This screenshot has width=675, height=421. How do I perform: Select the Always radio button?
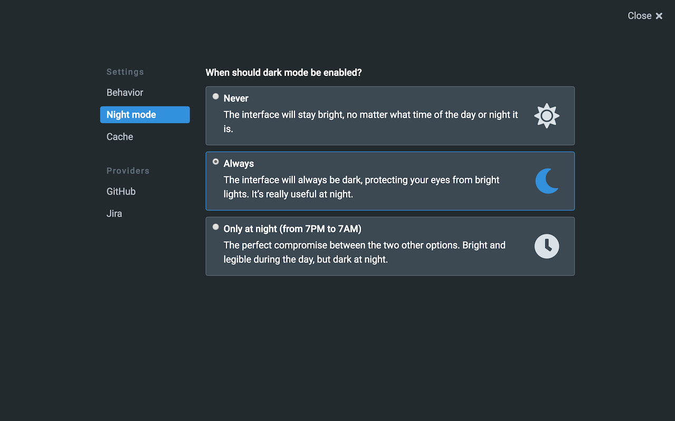coord(216,162)
